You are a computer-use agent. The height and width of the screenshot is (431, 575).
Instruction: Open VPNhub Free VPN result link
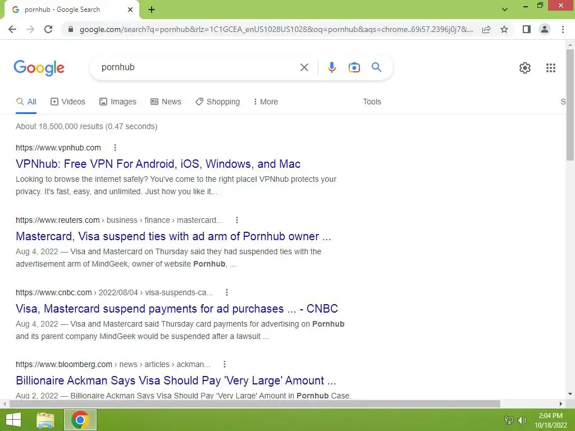(x=158, y=164)
